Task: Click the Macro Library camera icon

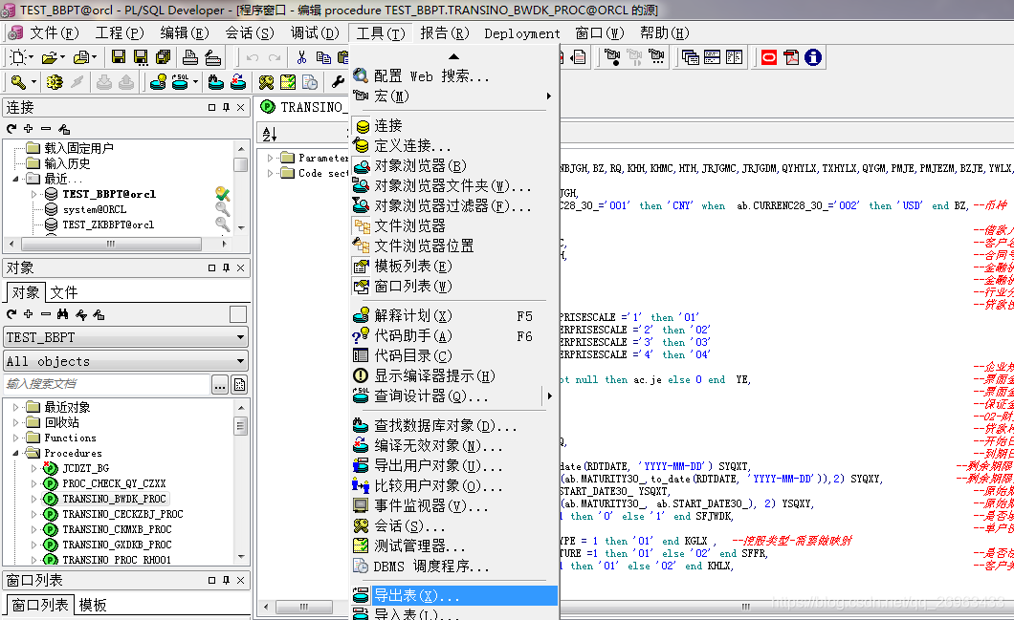Action: click(x=656, y=57)
